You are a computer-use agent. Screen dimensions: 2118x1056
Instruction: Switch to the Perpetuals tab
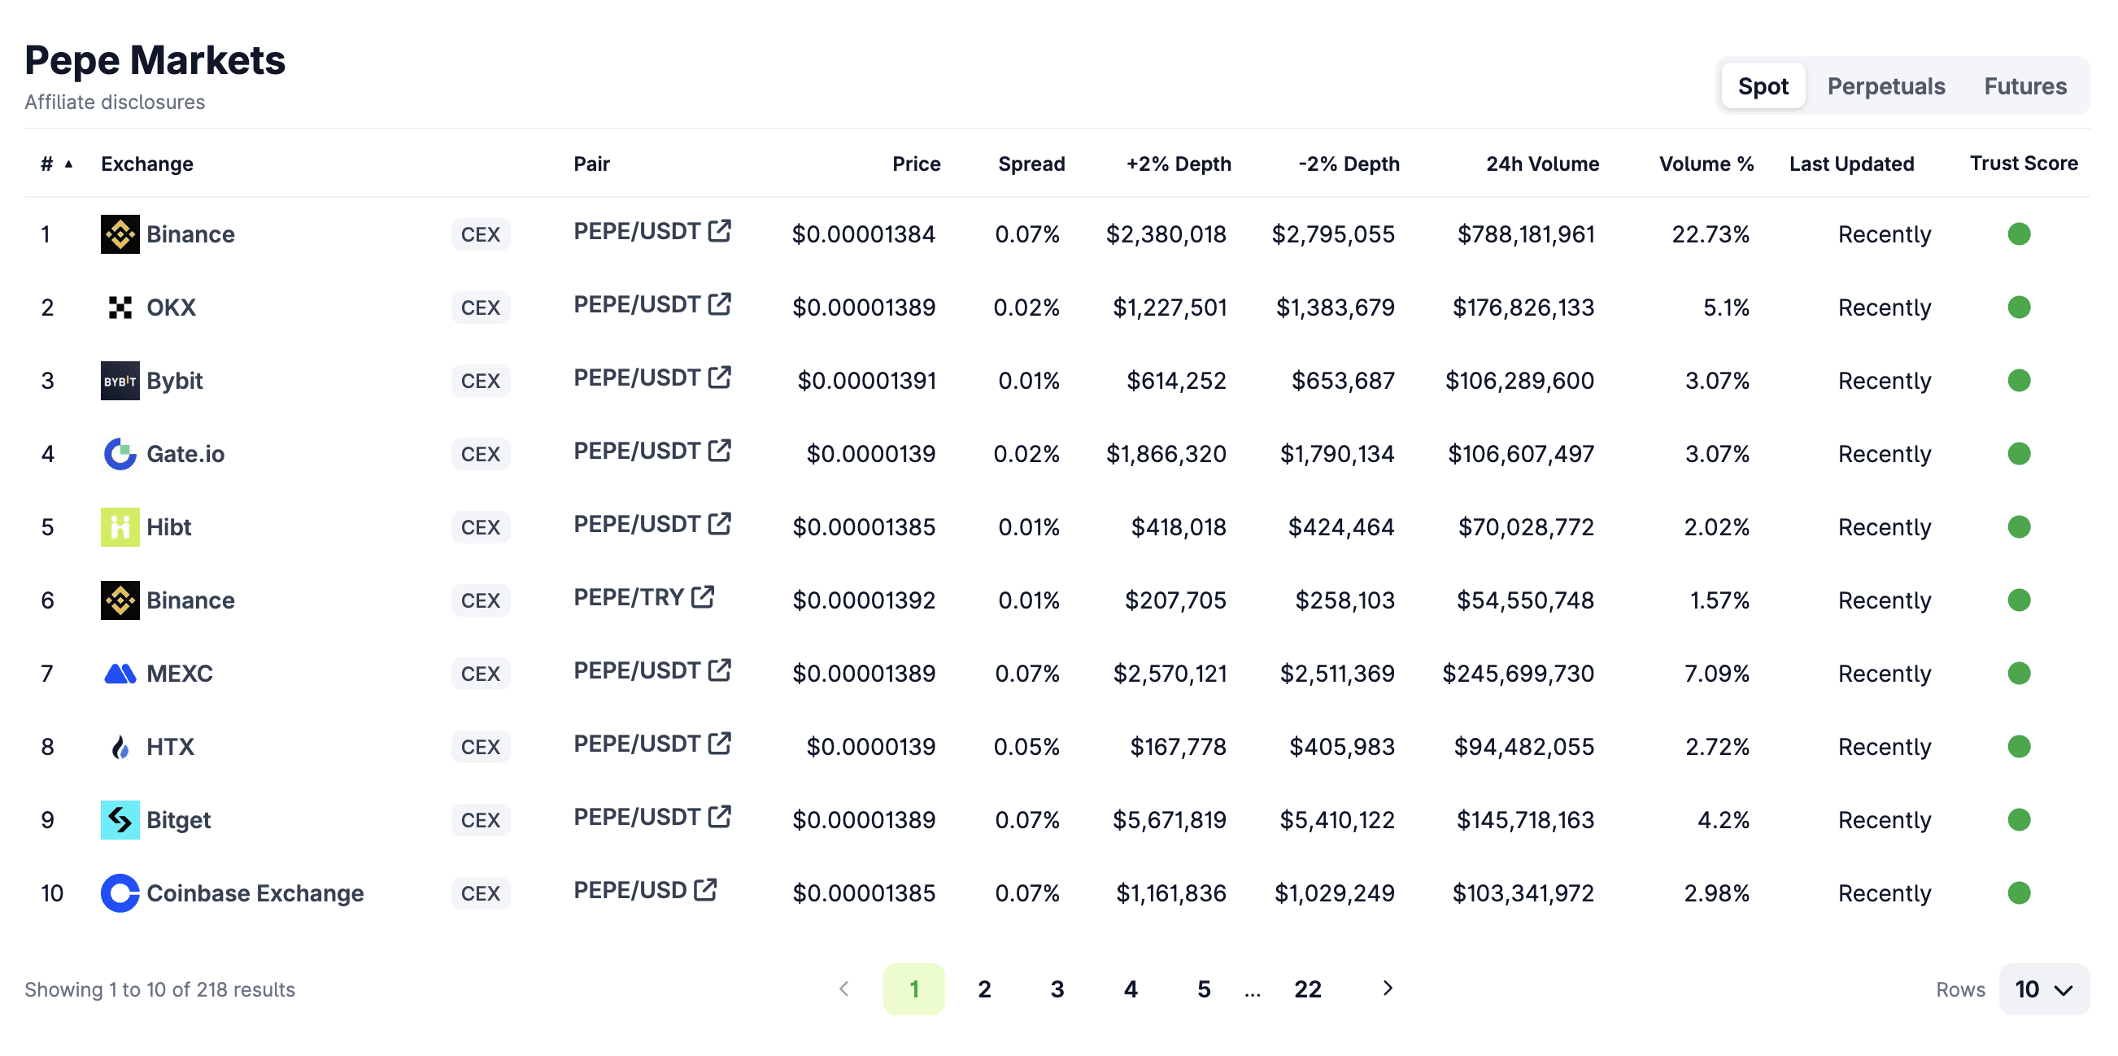pyautogui.click(x=1885, y=86)
